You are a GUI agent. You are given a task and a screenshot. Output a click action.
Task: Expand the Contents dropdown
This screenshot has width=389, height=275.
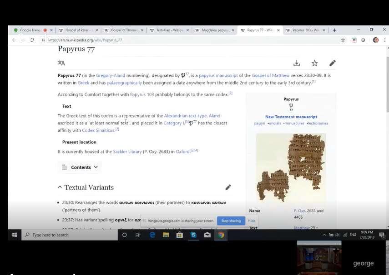pyautogui.click(x=79, y=167)
